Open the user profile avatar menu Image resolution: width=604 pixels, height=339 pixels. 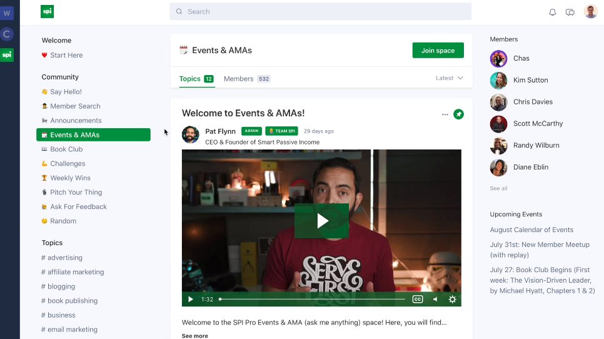(x=590, y=11)
